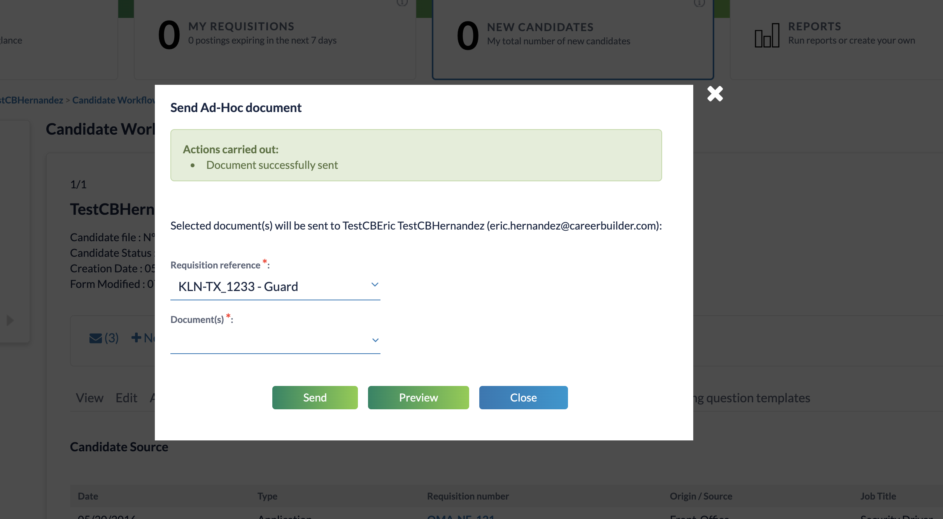Expand the Document(s) dropdown arrow
Screen dimensions: 943x519
pos(375,340)
